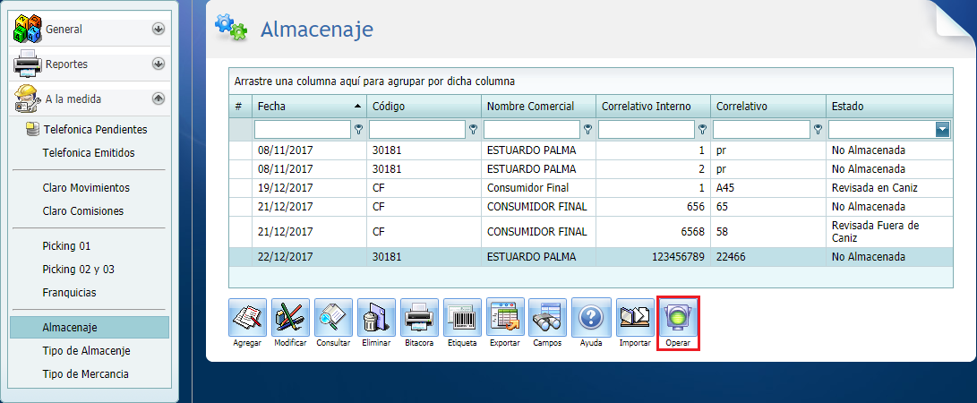The image size is (977, 403).
Task: Open Consultar magnifier tool
Action: 333,317
